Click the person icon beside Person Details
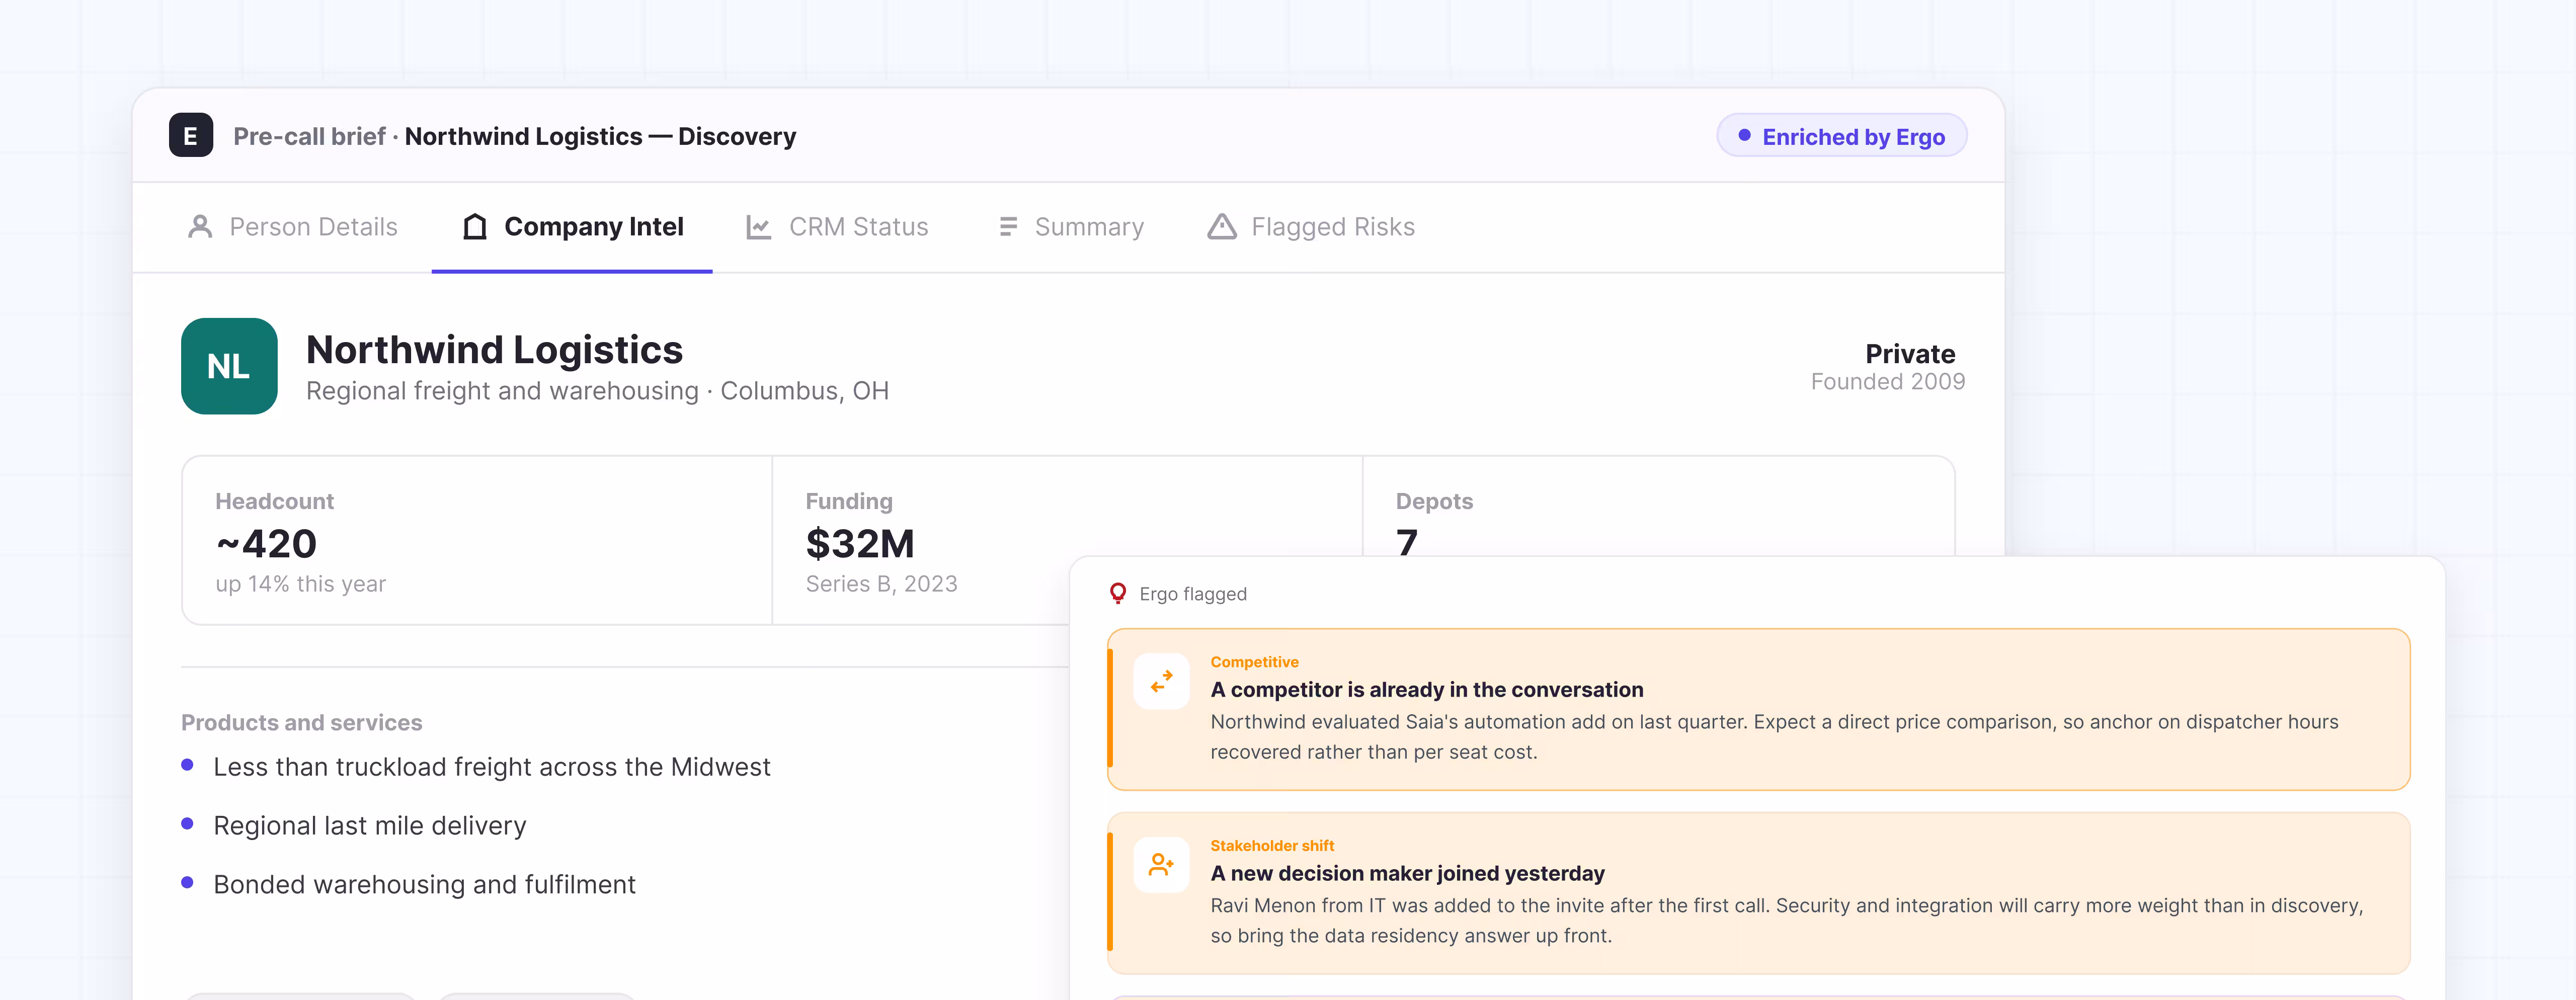The width and height of the screenshot is (2576, 1000). pyautogui.click(x=200, y=227)
